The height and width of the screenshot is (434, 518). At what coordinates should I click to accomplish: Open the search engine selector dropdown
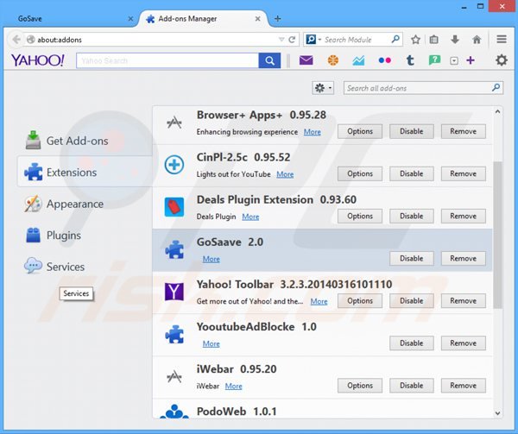(x=313, y=40)
